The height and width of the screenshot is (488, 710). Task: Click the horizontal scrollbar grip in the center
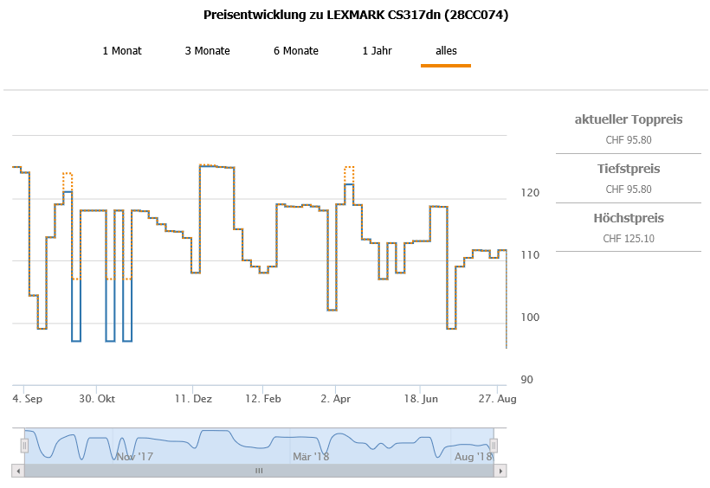coord(258,471)
